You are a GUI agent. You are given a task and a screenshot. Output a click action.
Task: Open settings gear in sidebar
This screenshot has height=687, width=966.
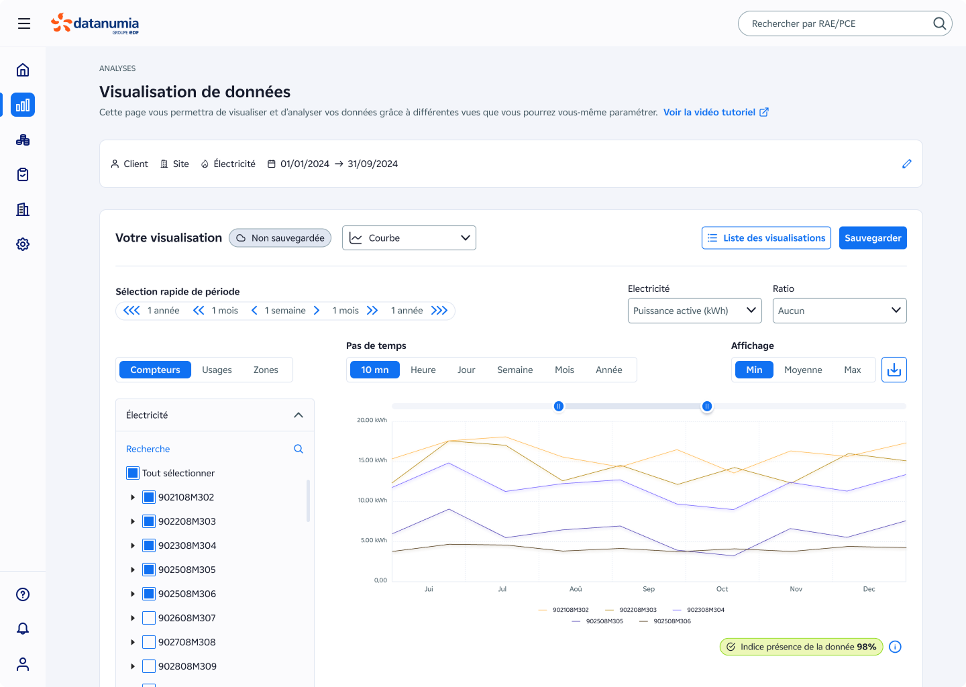pos(23,244)
